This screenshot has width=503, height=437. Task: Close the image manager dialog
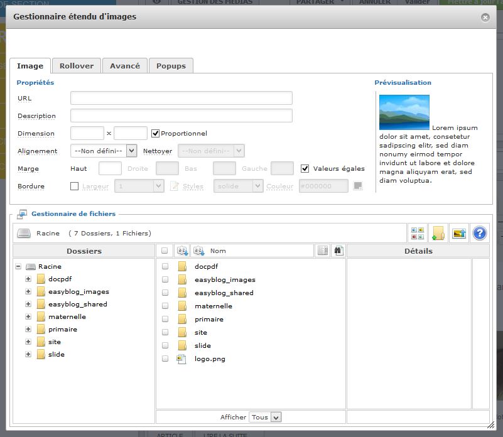(485, 18)
